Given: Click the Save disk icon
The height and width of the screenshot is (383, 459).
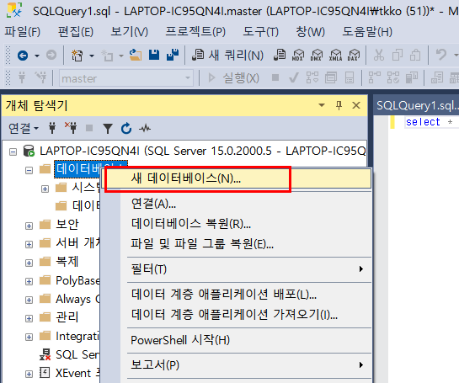Looking at the screenshot, I should click(154, 55).
